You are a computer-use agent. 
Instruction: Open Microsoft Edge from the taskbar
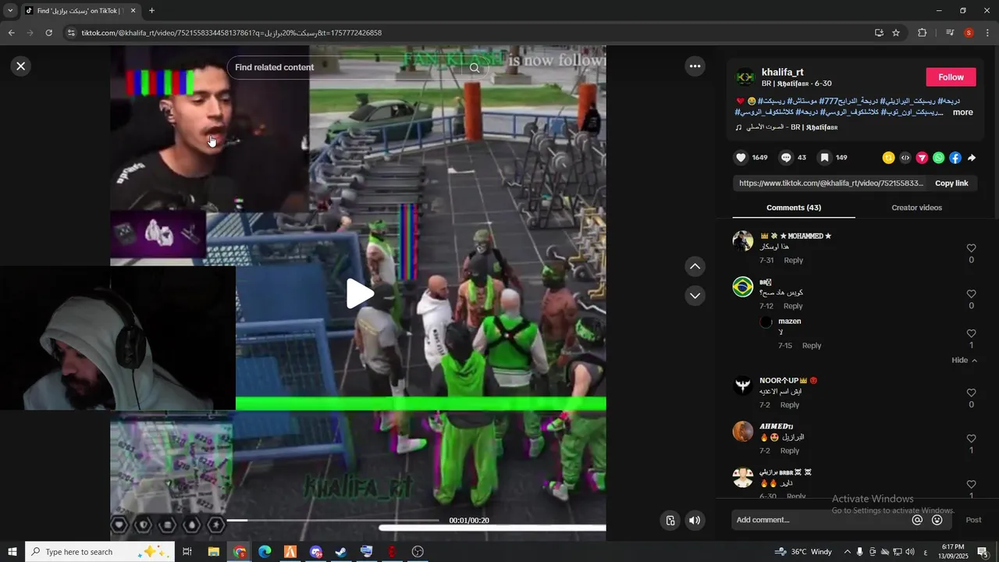pos(265,552)
